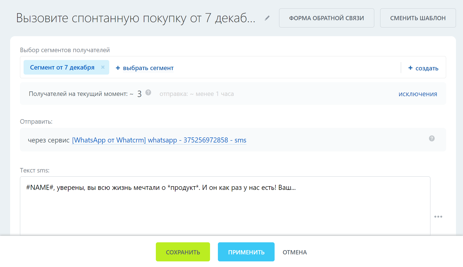Screen dimensions: 463x267
Task: Click the pencil icon to edit the title
Action: [267, 18]
